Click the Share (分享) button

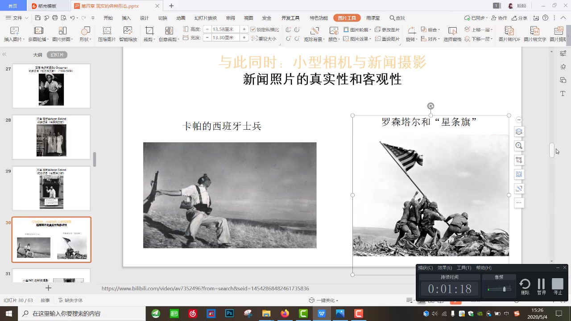tap(520, 18)
